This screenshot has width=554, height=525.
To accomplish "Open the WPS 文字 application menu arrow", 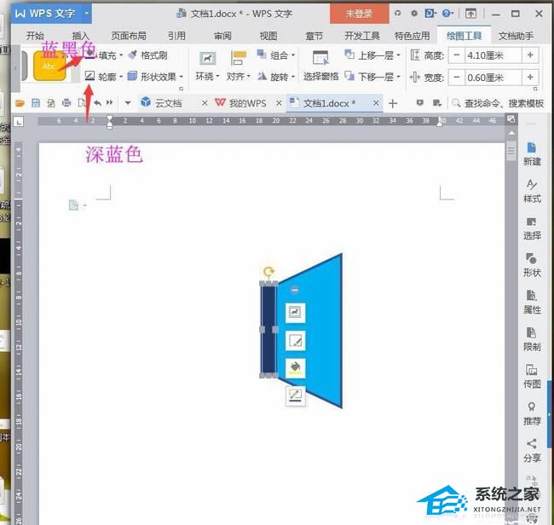I will point(87,14).
